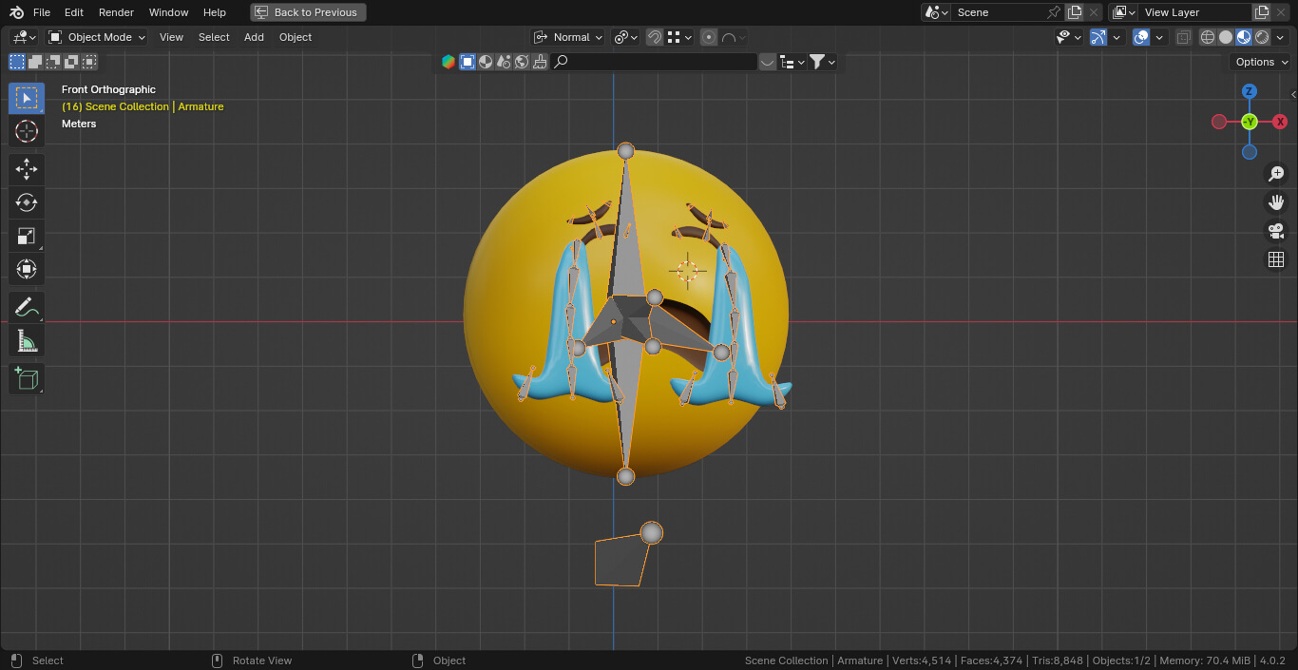
Task: Open the object visibility and selectability dropdown
Action: (x=1069, y=37)
